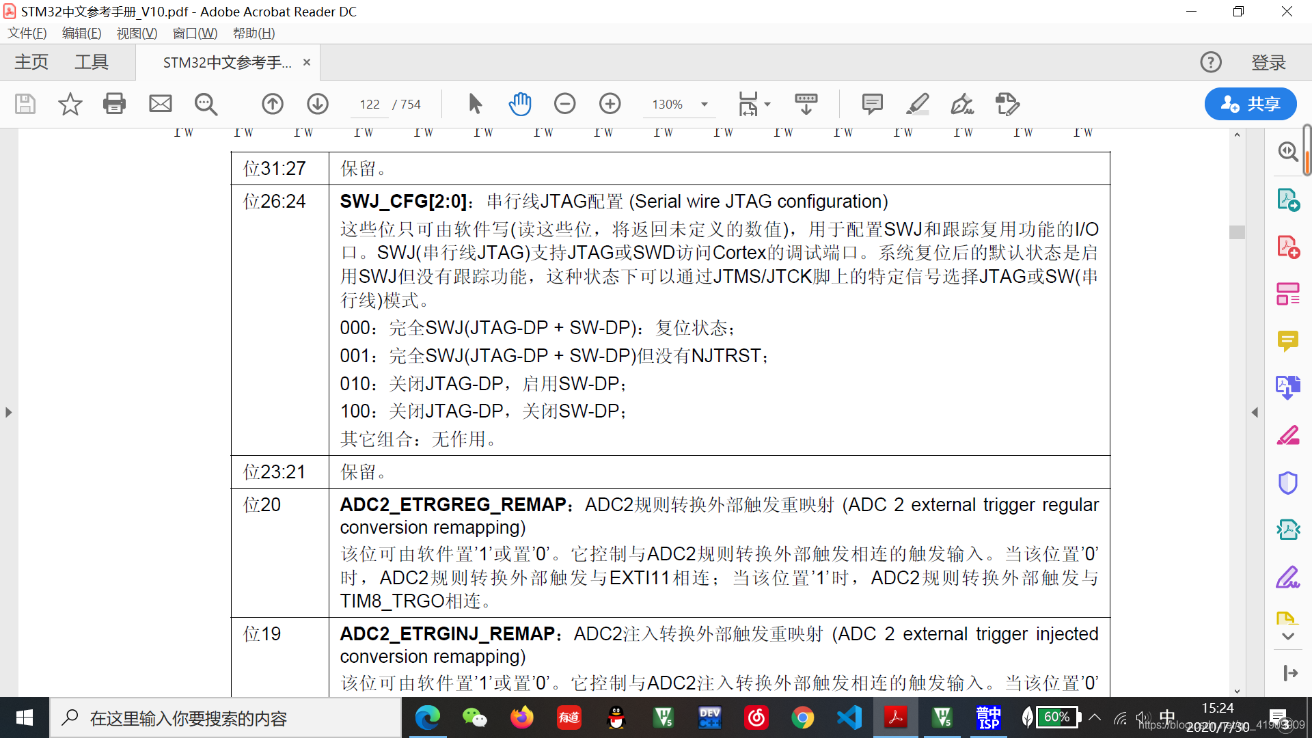Viewport: 1312px width, 738px height.
Task: Go to previous page arrow
Action: [x=273, y=104]
